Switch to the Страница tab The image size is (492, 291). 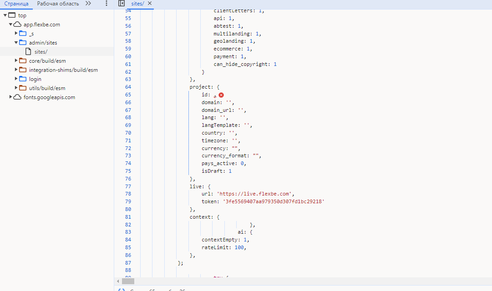[16, 4]
